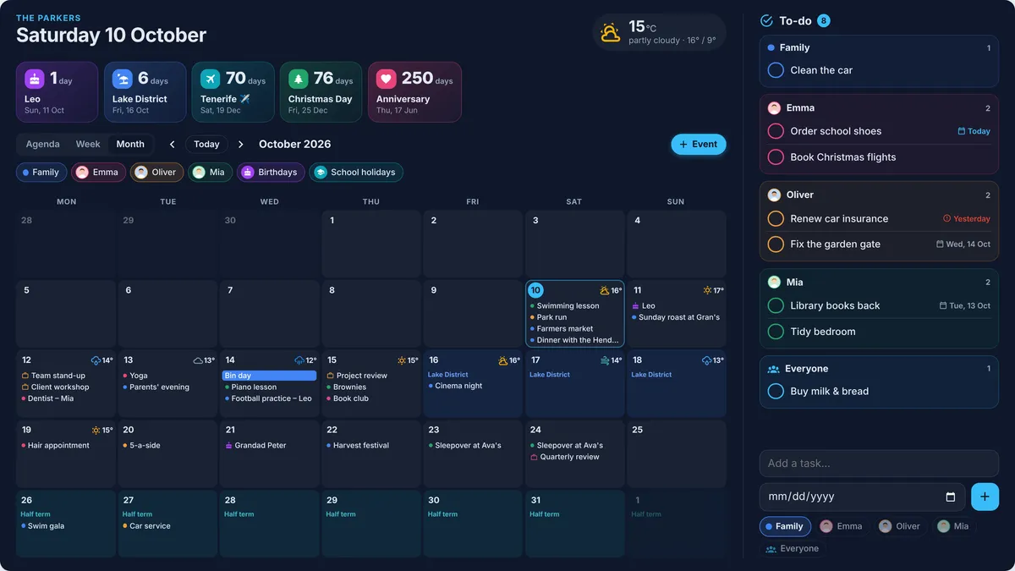The height and width of the screenshot is (571, 1015).
Task: Tick the Renew car insurance checkbox
Action: coord(776,219)
